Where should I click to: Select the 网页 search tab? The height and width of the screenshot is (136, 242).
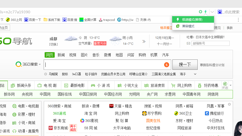point(50,55)
